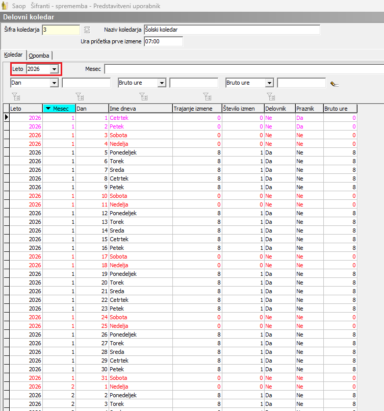The height and width of the screenshot is (411, 384).
Task: Click the Sobota cell for day 10
Action: 141,196
